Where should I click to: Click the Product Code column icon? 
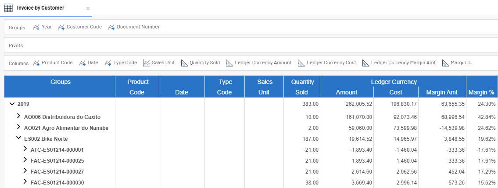click(36, 63)
